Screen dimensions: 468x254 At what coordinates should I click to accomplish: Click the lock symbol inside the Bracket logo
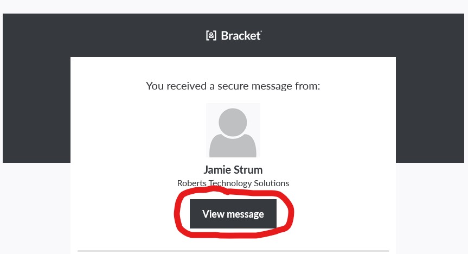(x=211, y=36)
